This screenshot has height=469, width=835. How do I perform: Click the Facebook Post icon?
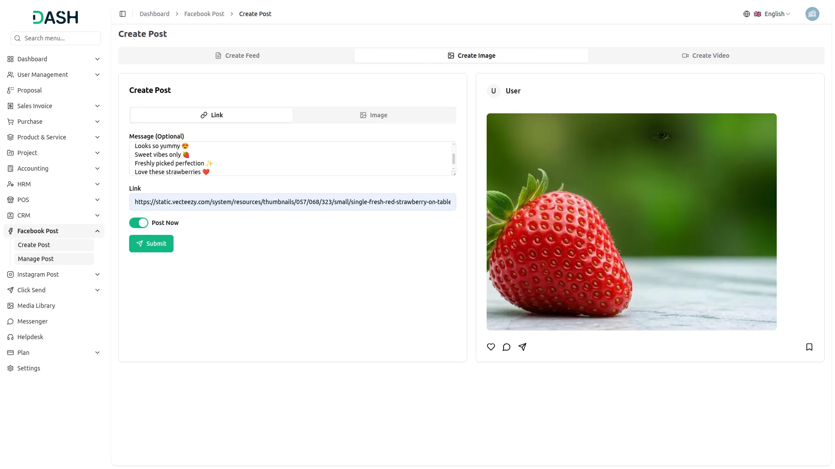click(10, 231)
